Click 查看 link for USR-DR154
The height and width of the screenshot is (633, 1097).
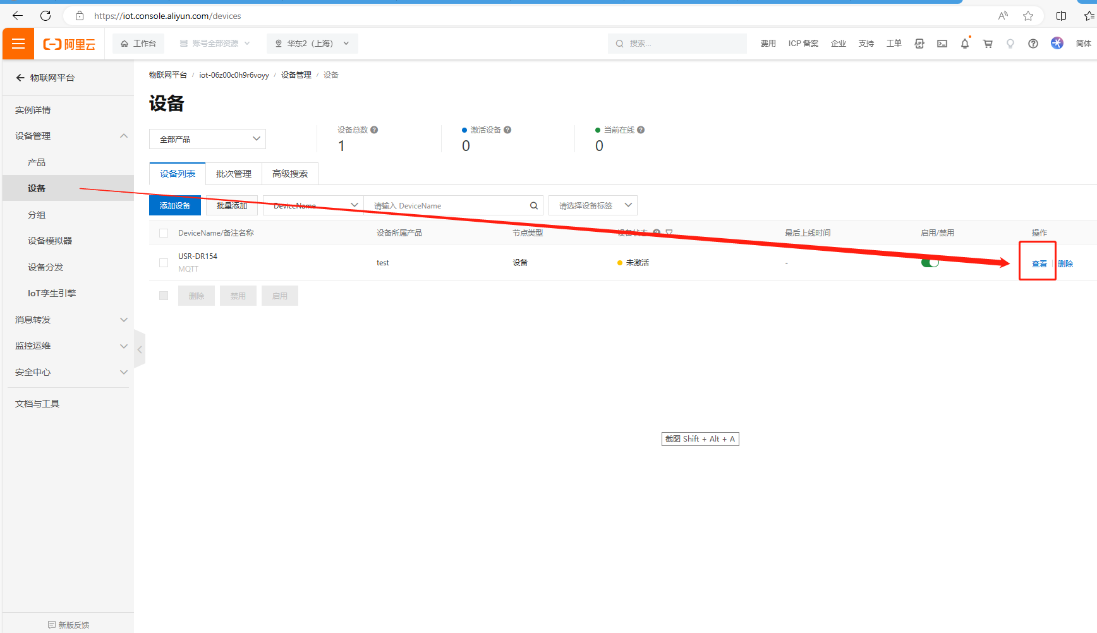click(x=1039, y=264)
